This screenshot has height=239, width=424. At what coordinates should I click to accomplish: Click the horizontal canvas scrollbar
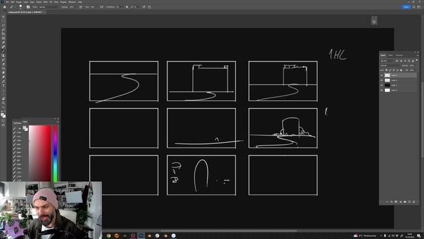pyautogui.click(x=229, y=231)
